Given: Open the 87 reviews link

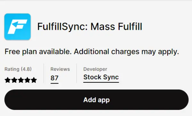Looking at the screenshot, I should (54, 78).
